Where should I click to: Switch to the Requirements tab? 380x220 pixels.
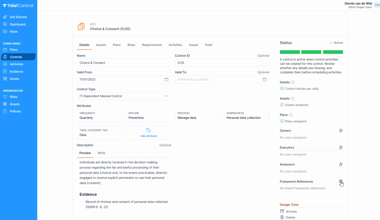[152, 45]
